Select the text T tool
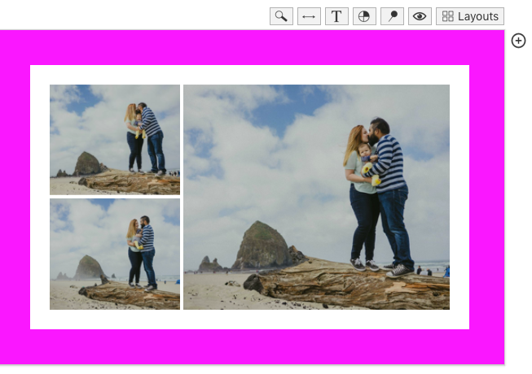 336,16
